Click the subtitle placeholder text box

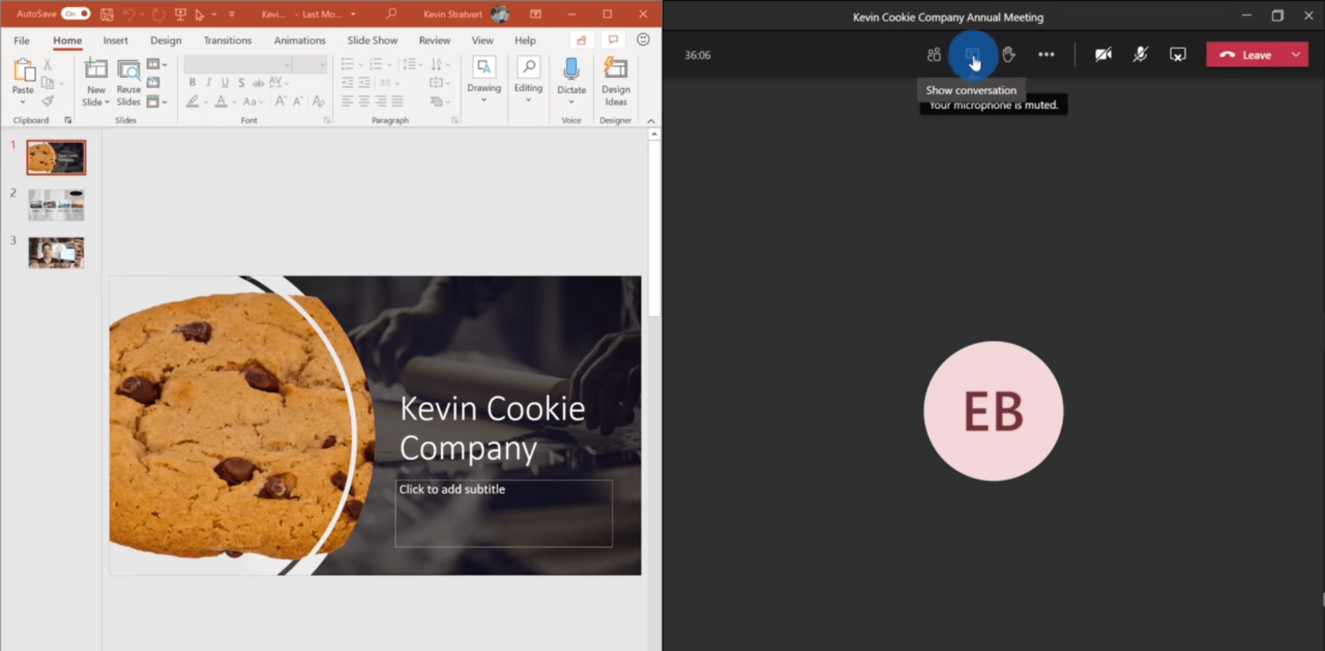(504, 513)
